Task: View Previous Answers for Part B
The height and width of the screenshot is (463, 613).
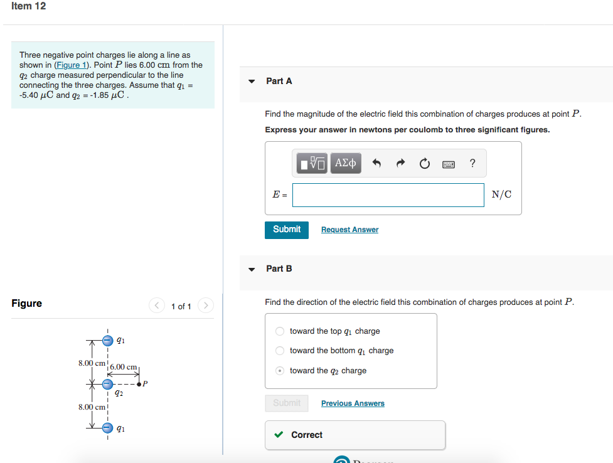Action: [352, 403]
